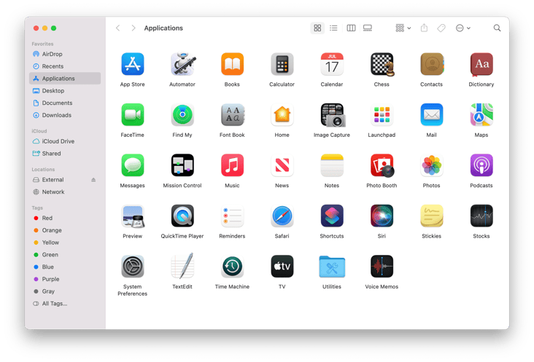Open the Mission Control app icon
This screenshot has width=534, height=362.
coord(182,165)
